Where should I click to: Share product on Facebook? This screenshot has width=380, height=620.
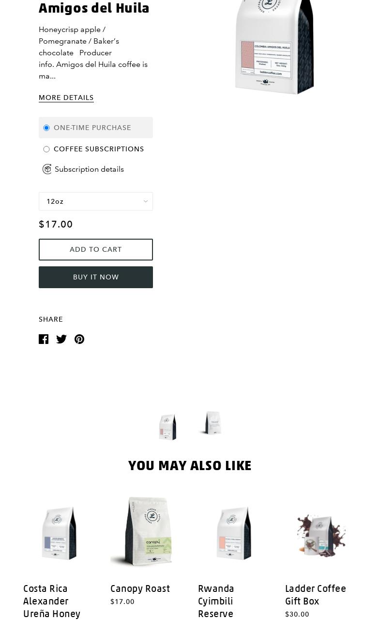click(x=44, y=339)
